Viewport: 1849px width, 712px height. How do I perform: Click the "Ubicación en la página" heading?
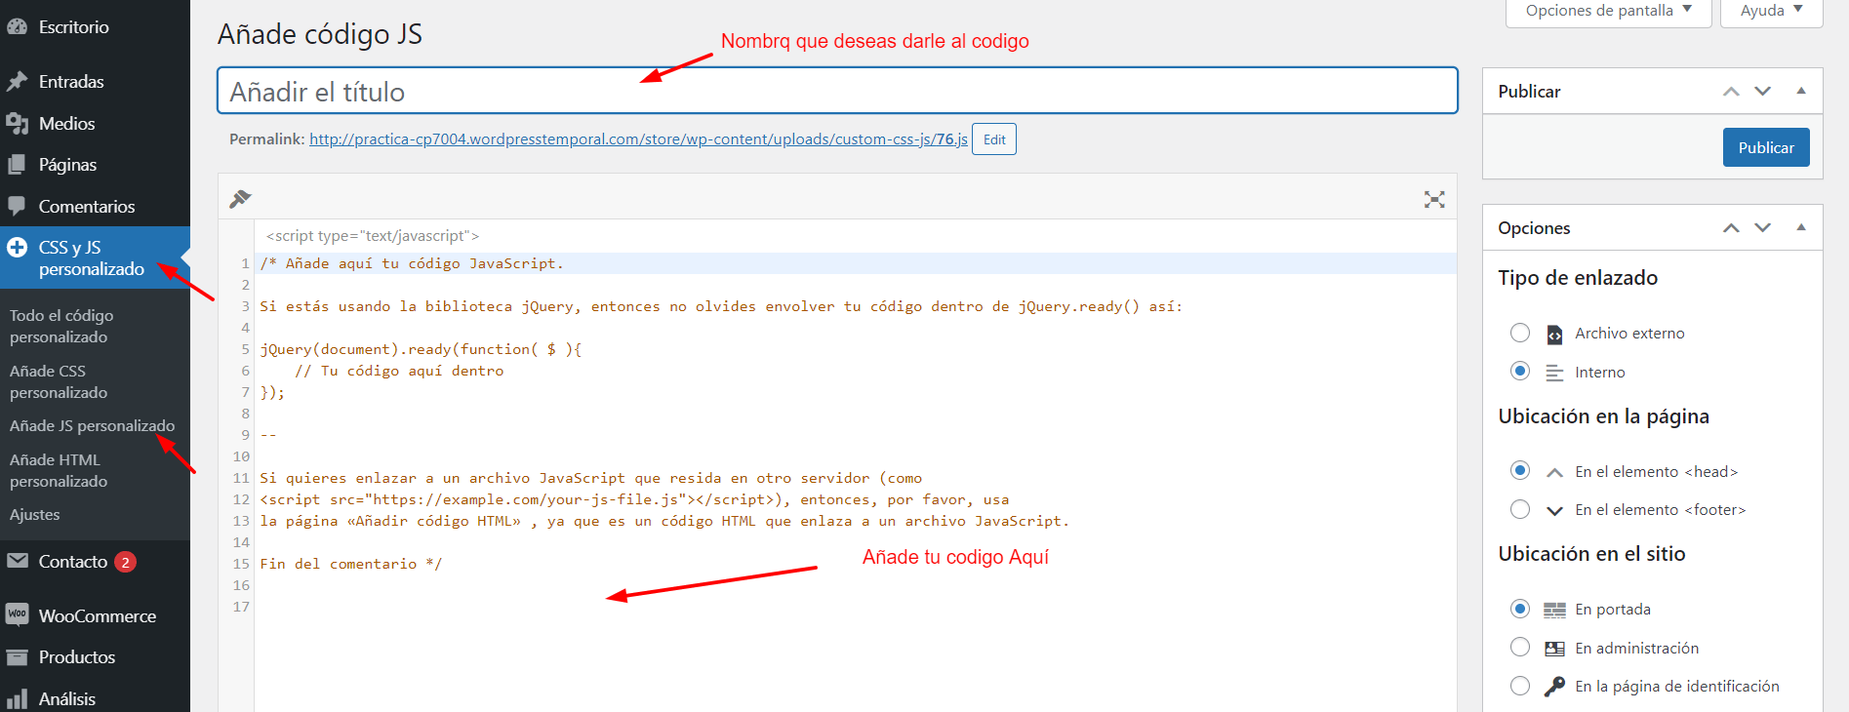(1603, 416)
